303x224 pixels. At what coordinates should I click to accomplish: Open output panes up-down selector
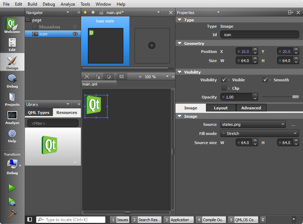(x=263, y=220)
